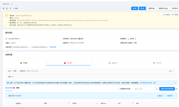Click the blue 释放 button
Viewport: 179px width, 107px height.
tap(142, 8)
